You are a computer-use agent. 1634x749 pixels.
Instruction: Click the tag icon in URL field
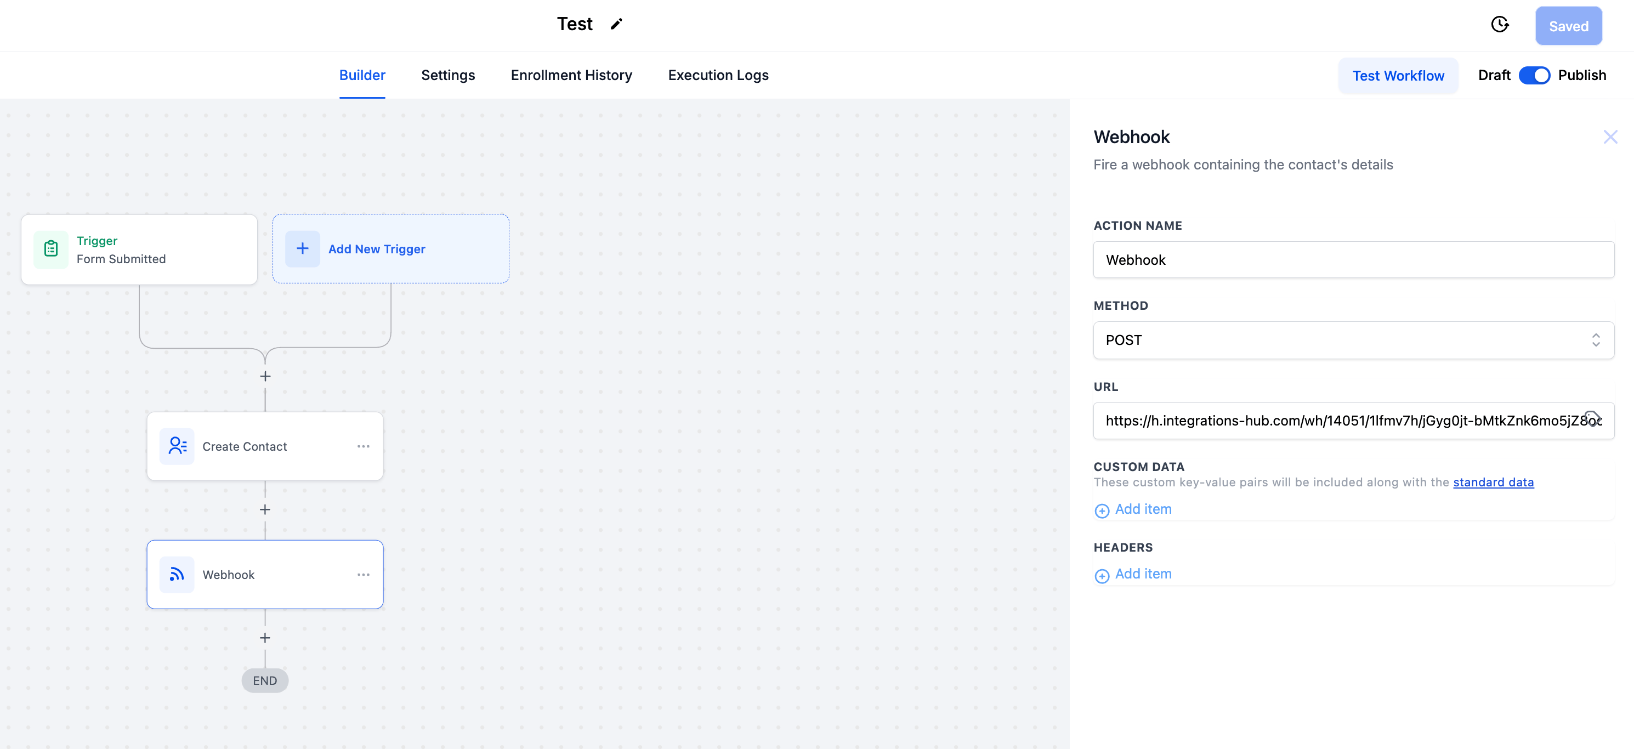[x=1591, y=418]
